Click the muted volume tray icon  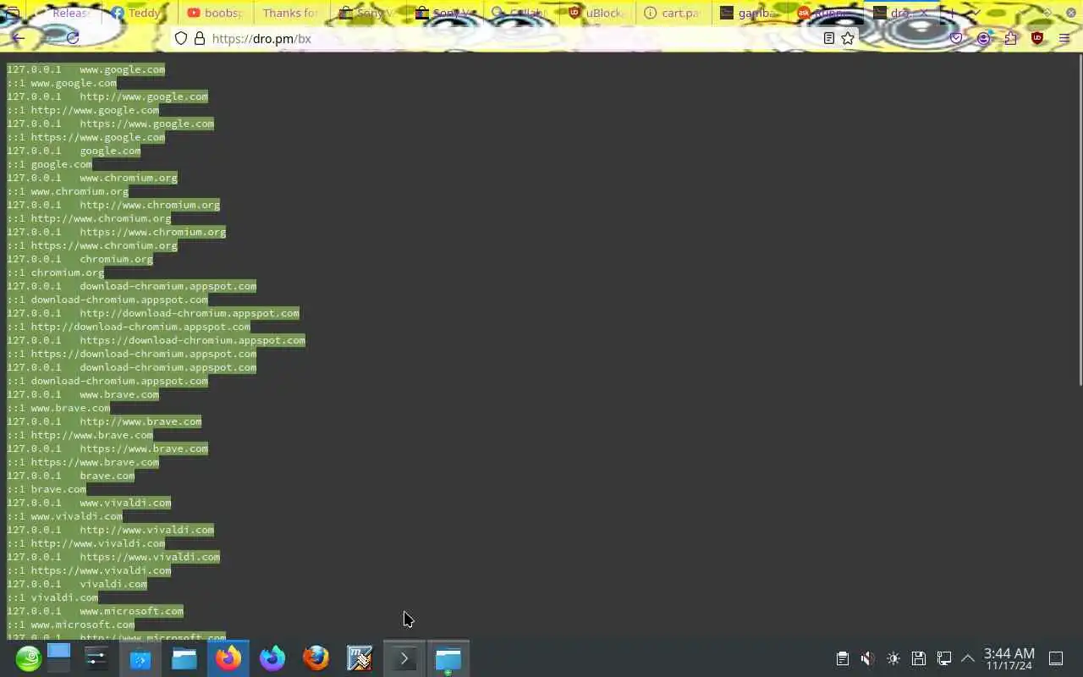867,658
